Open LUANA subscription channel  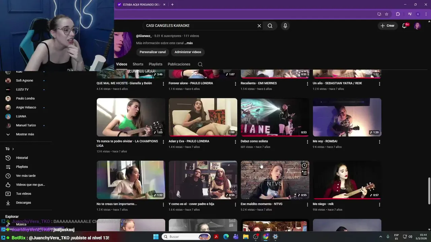pos(21,116)
